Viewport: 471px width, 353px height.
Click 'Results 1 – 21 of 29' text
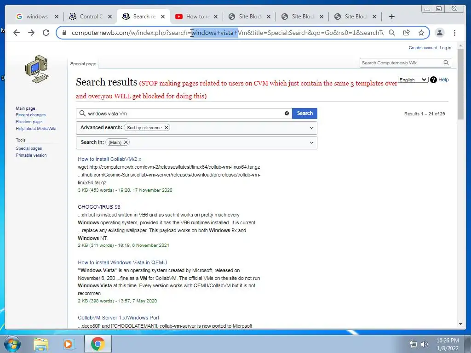(425, 114)
